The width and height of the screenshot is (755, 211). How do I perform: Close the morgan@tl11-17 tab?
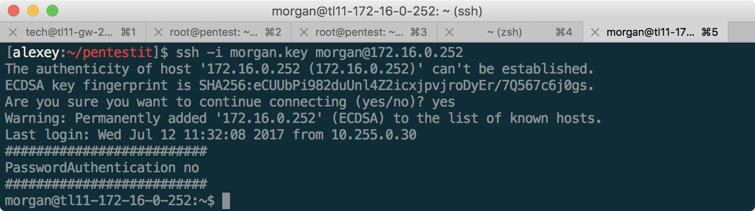[x=595, y=32]
